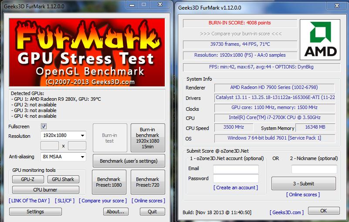Click the Compare your burn-in score text

[241, 34]
